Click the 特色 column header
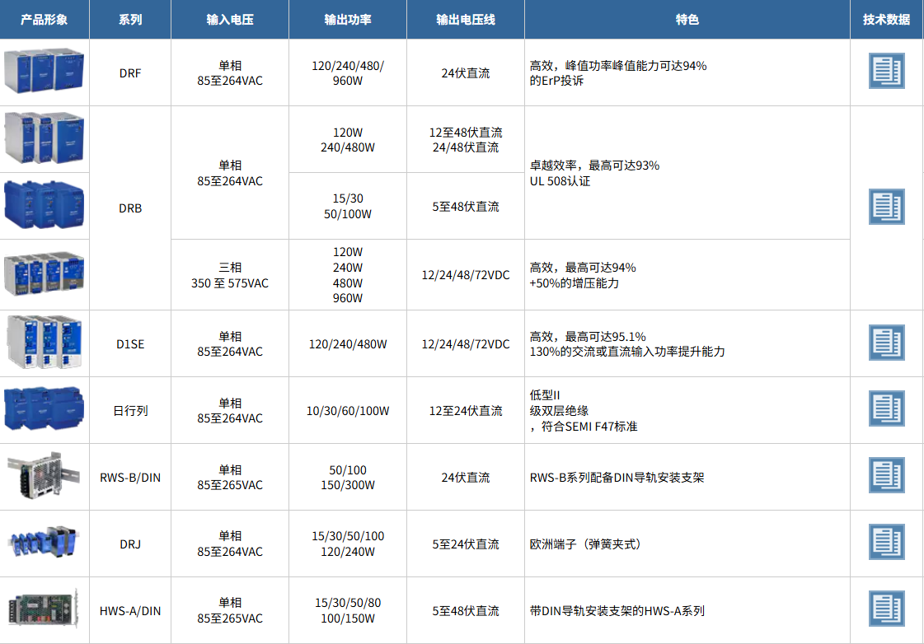This screenshot has width=924, height=644. (687, 20)
